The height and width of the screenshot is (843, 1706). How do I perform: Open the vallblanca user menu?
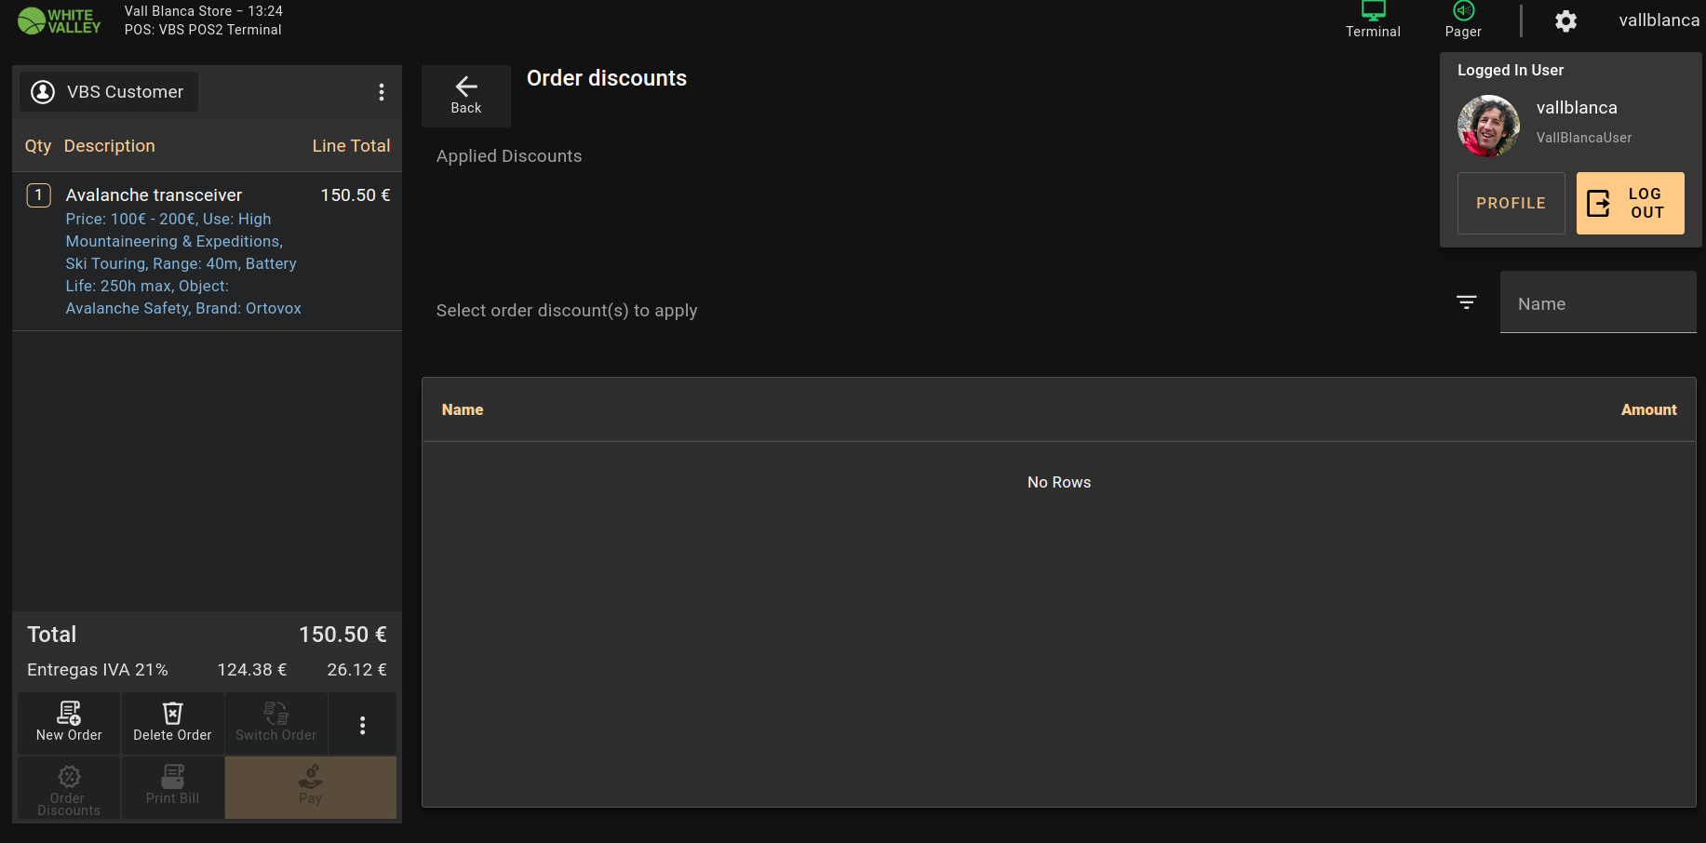point(1659,20)
